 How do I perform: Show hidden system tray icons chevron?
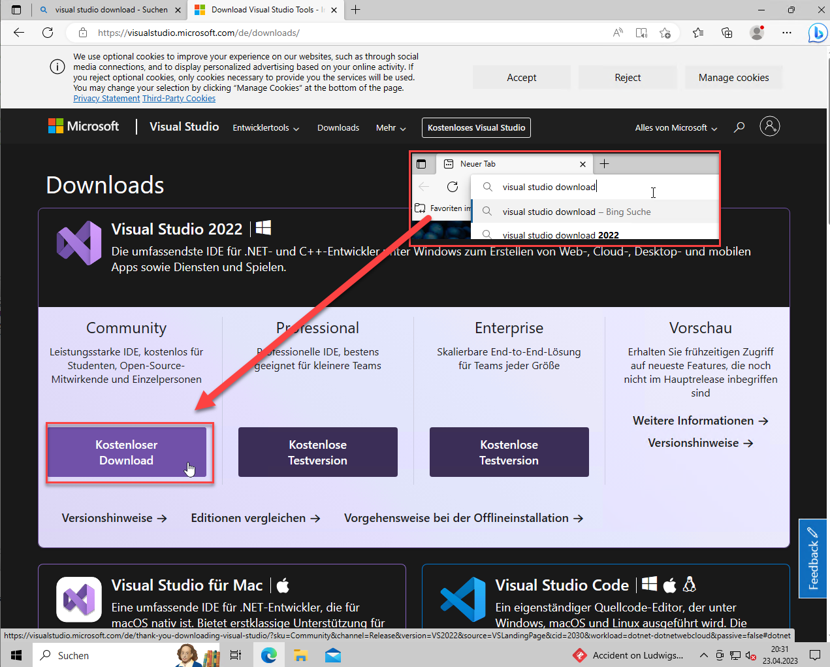pos(703,655)
